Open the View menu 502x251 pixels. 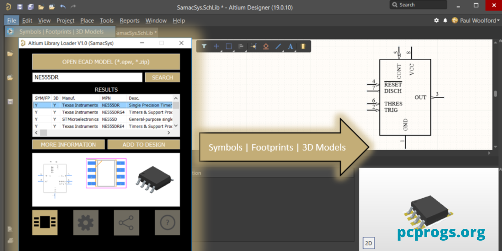click(x=44, y=20)
